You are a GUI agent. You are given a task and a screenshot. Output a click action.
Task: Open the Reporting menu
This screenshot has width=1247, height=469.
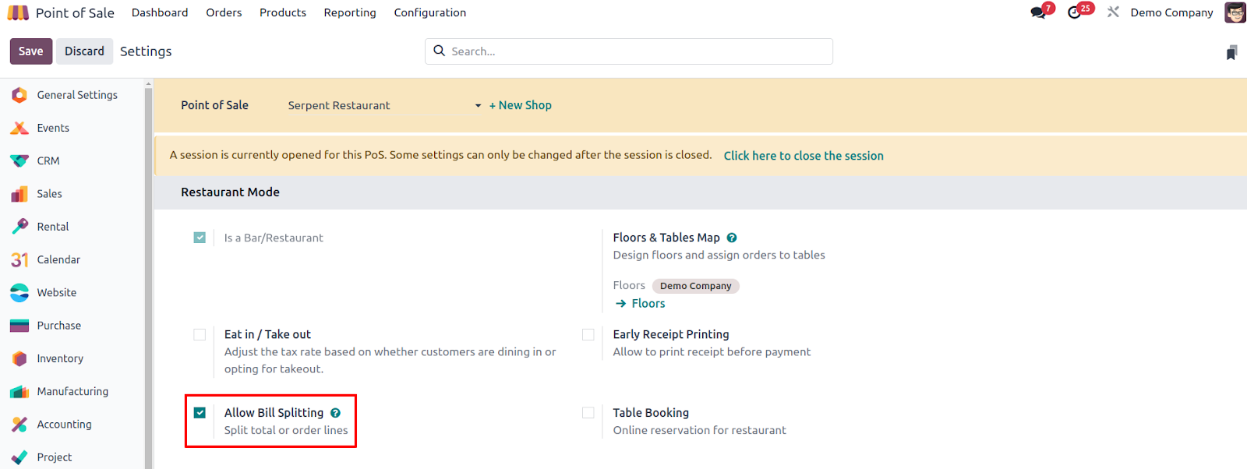(350, 12)
